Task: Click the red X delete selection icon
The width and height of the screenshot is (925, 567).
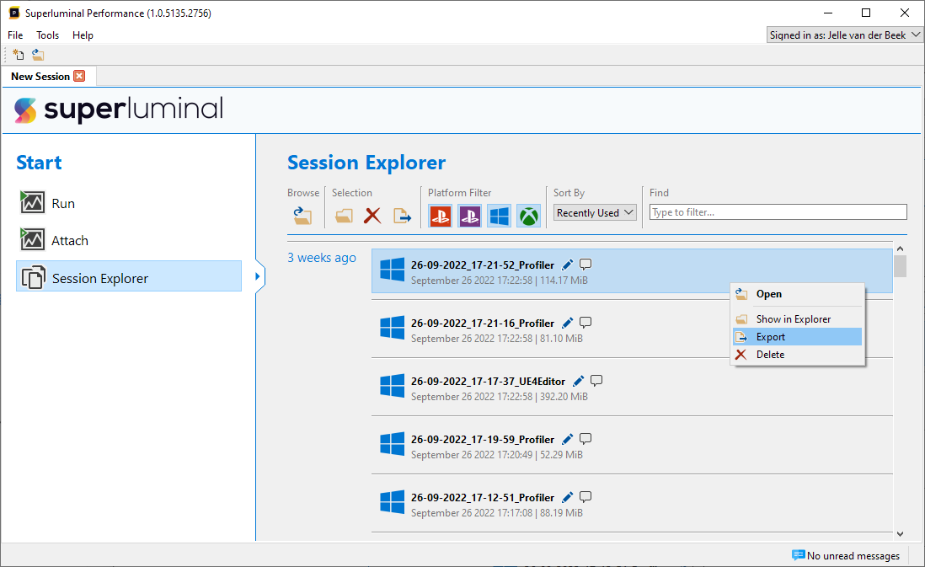Action: [x=372, y=216]
